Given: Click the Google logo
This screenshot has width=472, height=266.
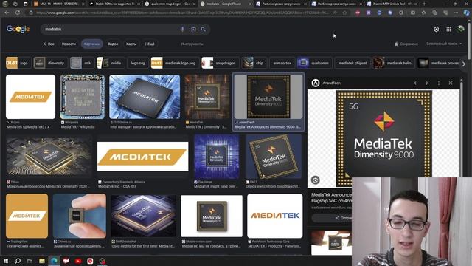Looking at the screenshot, I should click(x=18, y=29).
